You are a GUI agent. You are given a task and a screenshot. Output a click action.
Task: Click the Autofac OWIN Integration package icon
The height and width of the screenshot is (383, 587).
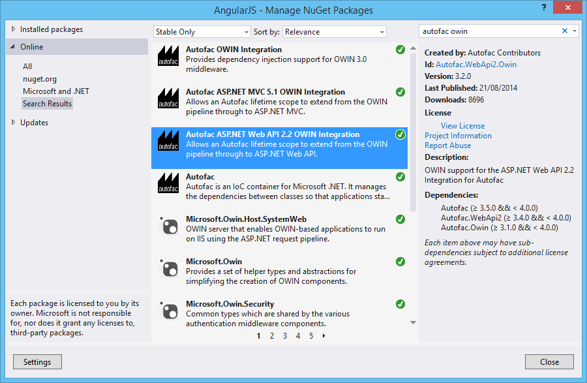168,56
